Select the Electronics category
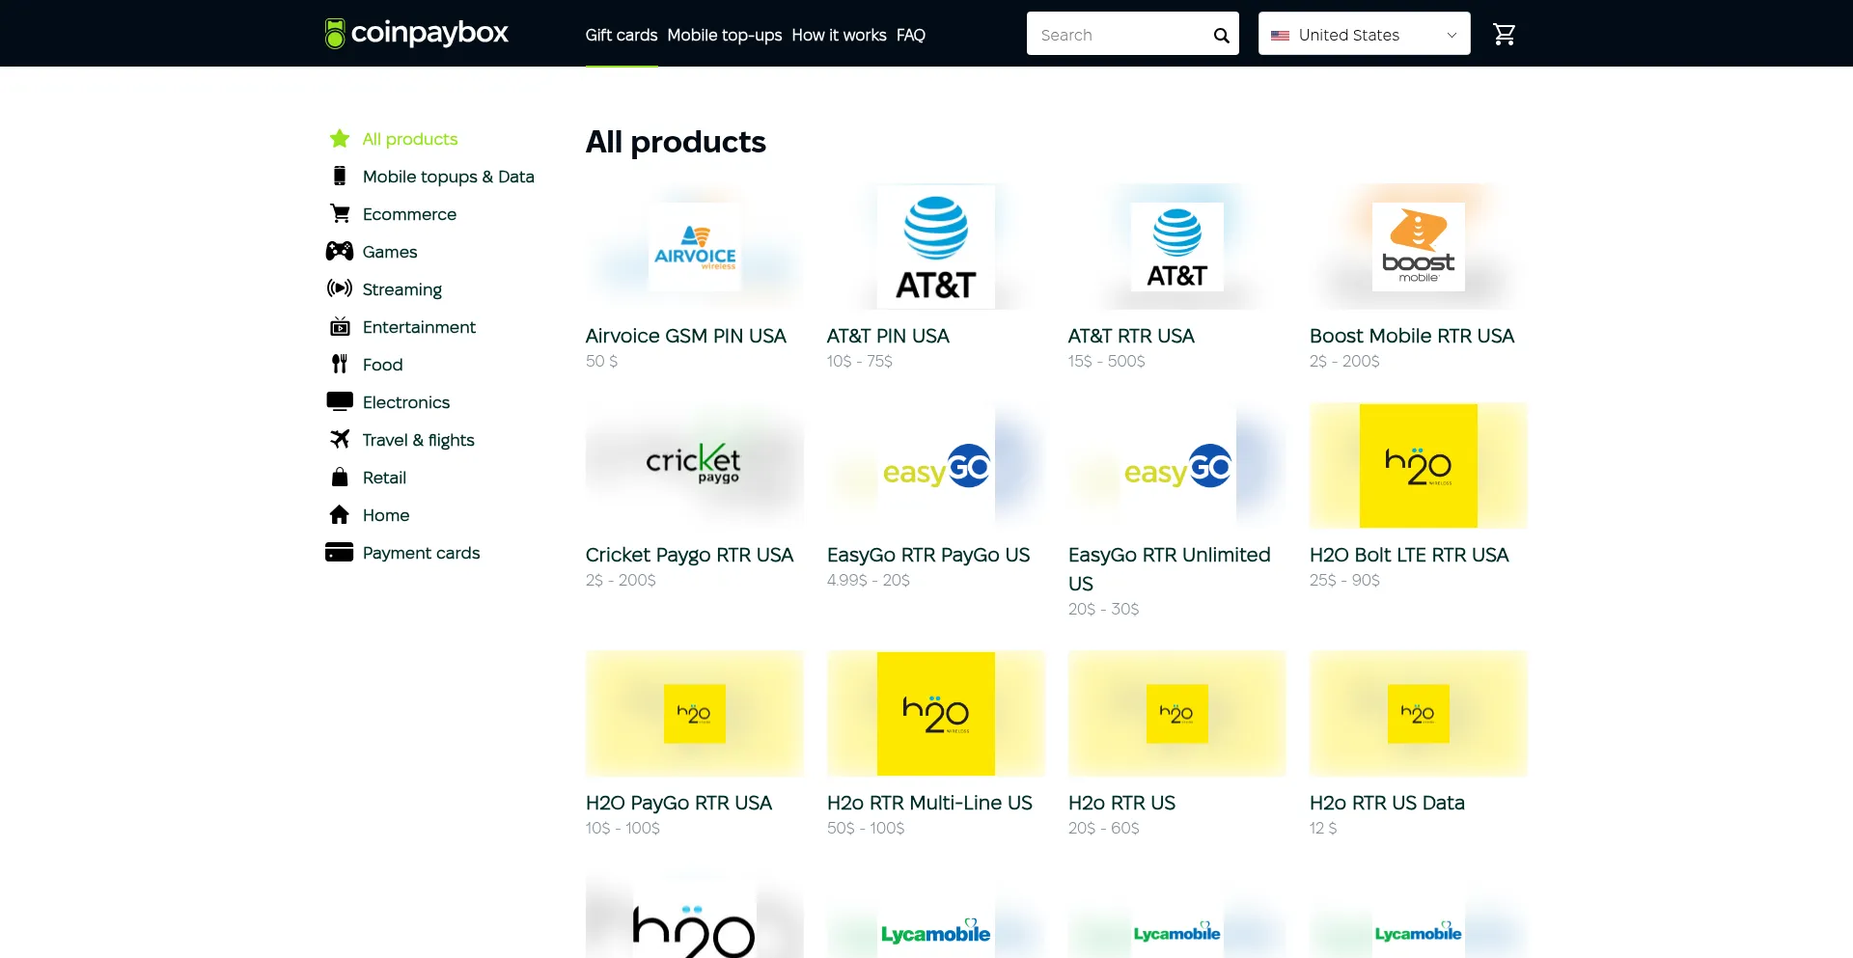1853x958 pixels. click(406, 402)
